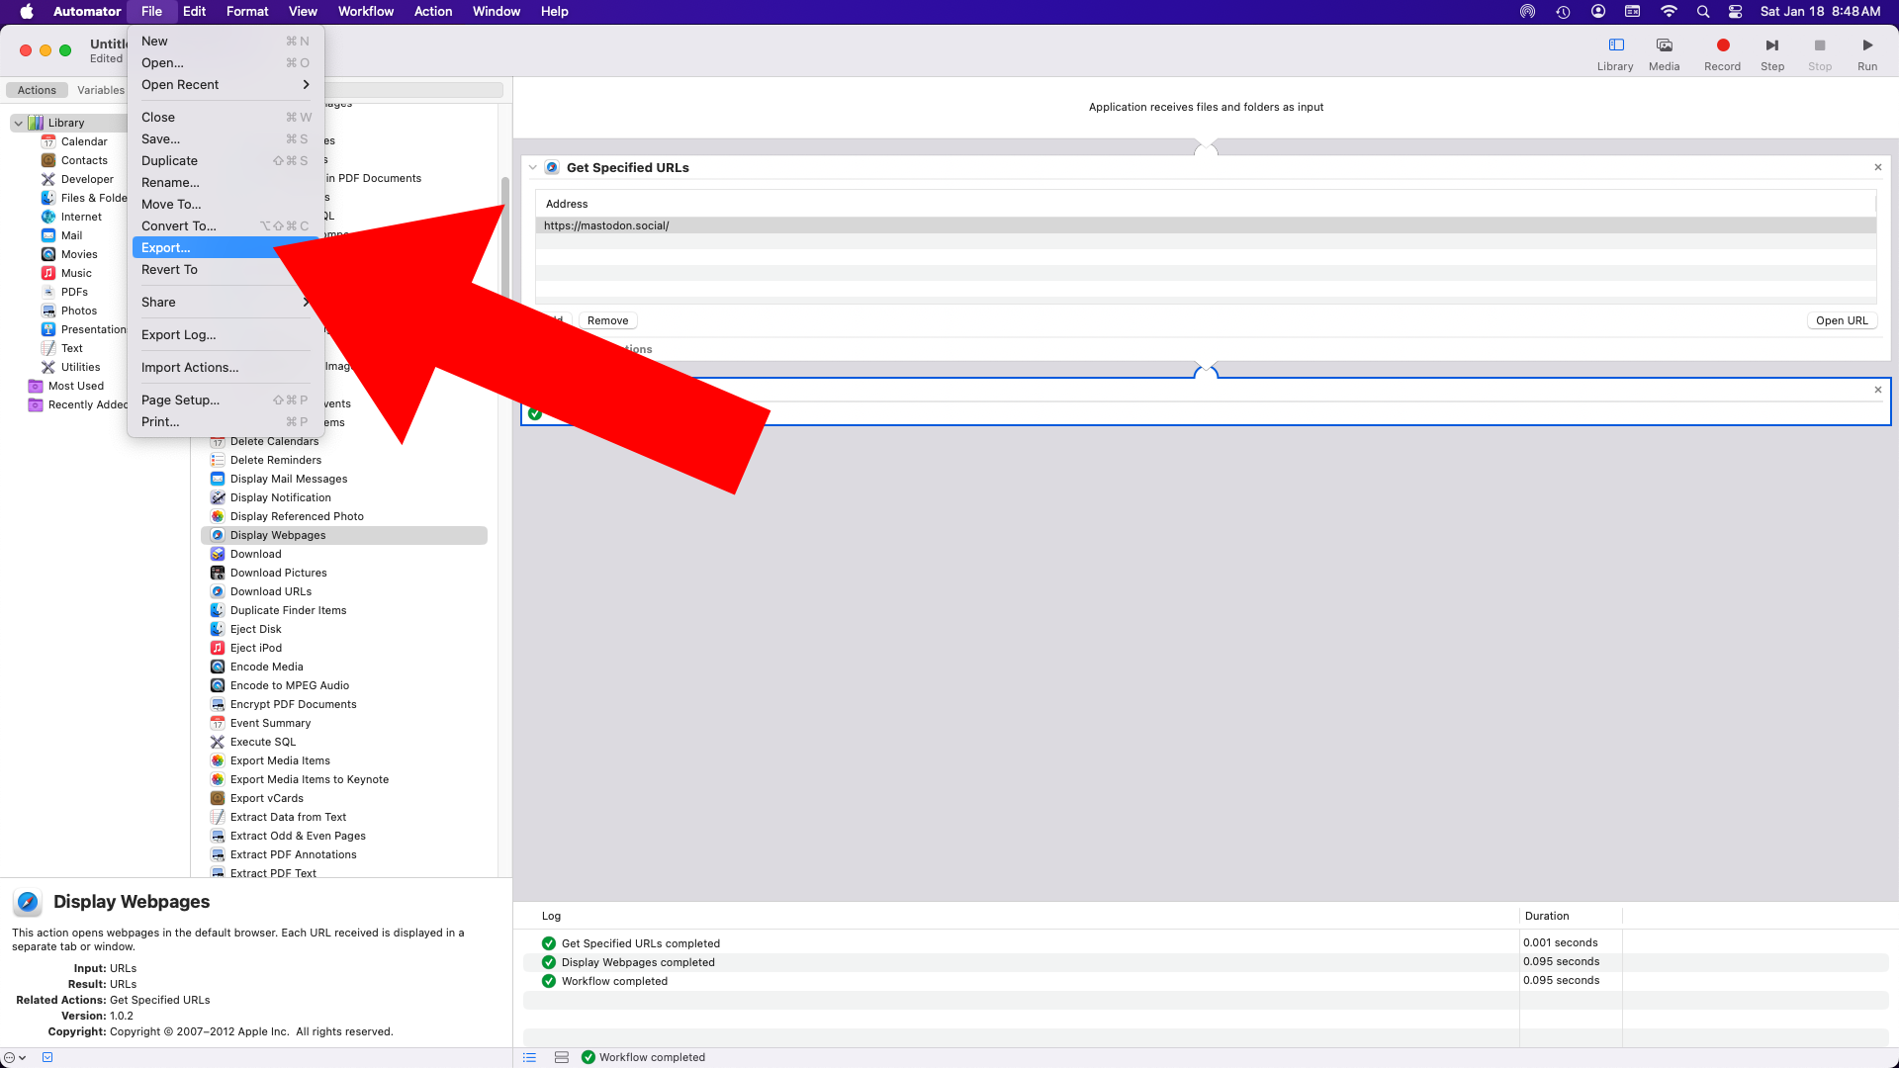Click the Remove URL button

pos(607,320)
